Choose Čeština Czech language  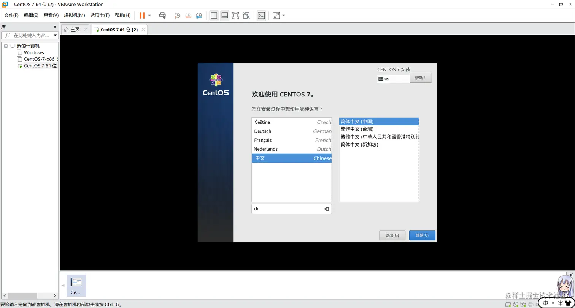pos(291,122)
